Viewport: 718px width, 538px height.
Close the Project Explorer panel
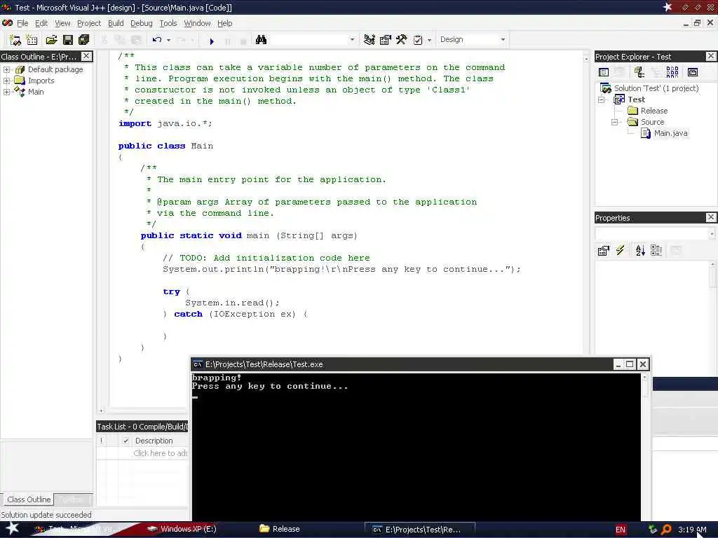(x=711, y=56)
